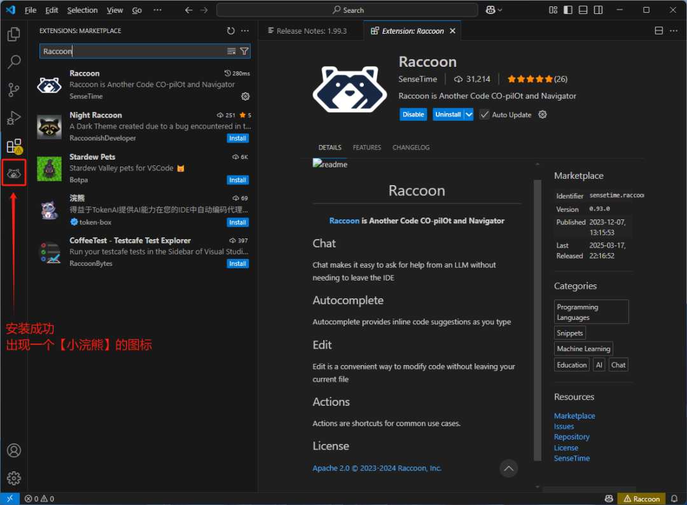The width and height of the screenshot is (687, 505).
Task: Disable the Raccoon extension
Action: [x=413, y=114]
